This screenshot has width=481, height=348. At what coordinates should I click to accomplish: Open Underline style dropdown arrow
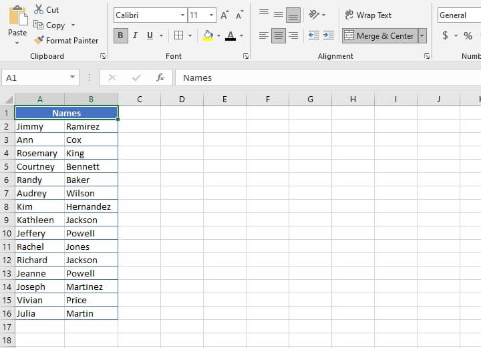coord(161,35)
